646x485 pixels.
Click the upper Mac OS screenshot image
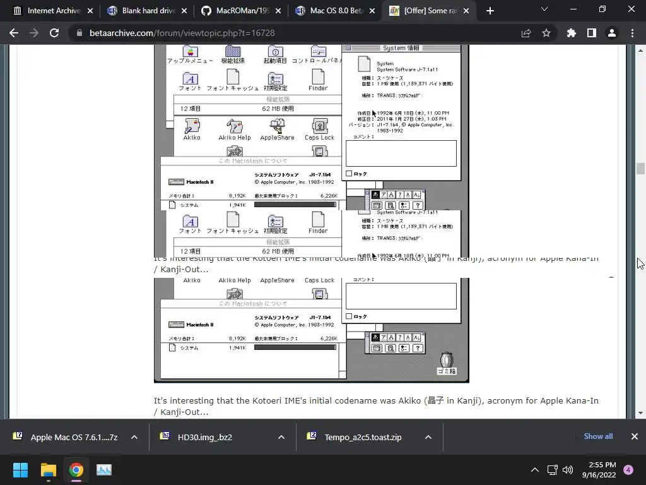[312, 128]
